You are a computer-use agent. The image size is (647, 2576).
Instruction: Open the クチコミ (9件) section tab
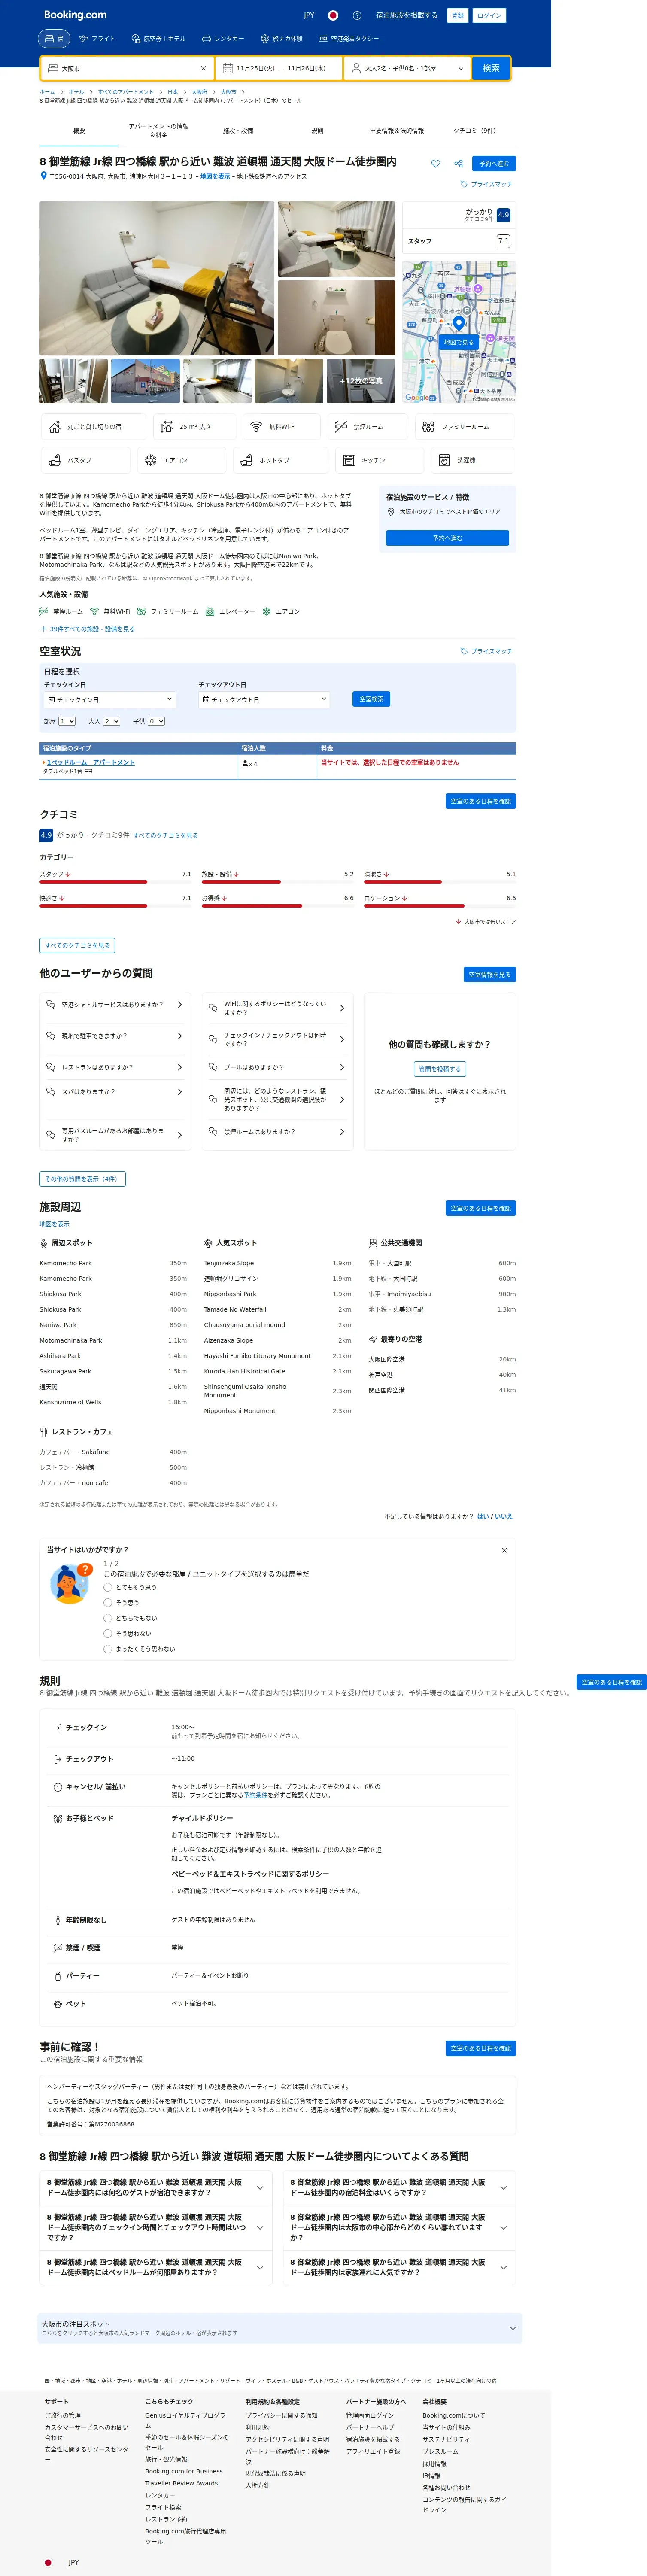pyautogui.click(x=474, y=131)
